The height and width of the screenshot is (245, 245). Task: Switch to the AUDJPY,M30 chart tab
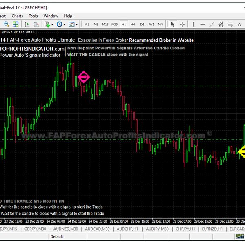tap(157, 229)
